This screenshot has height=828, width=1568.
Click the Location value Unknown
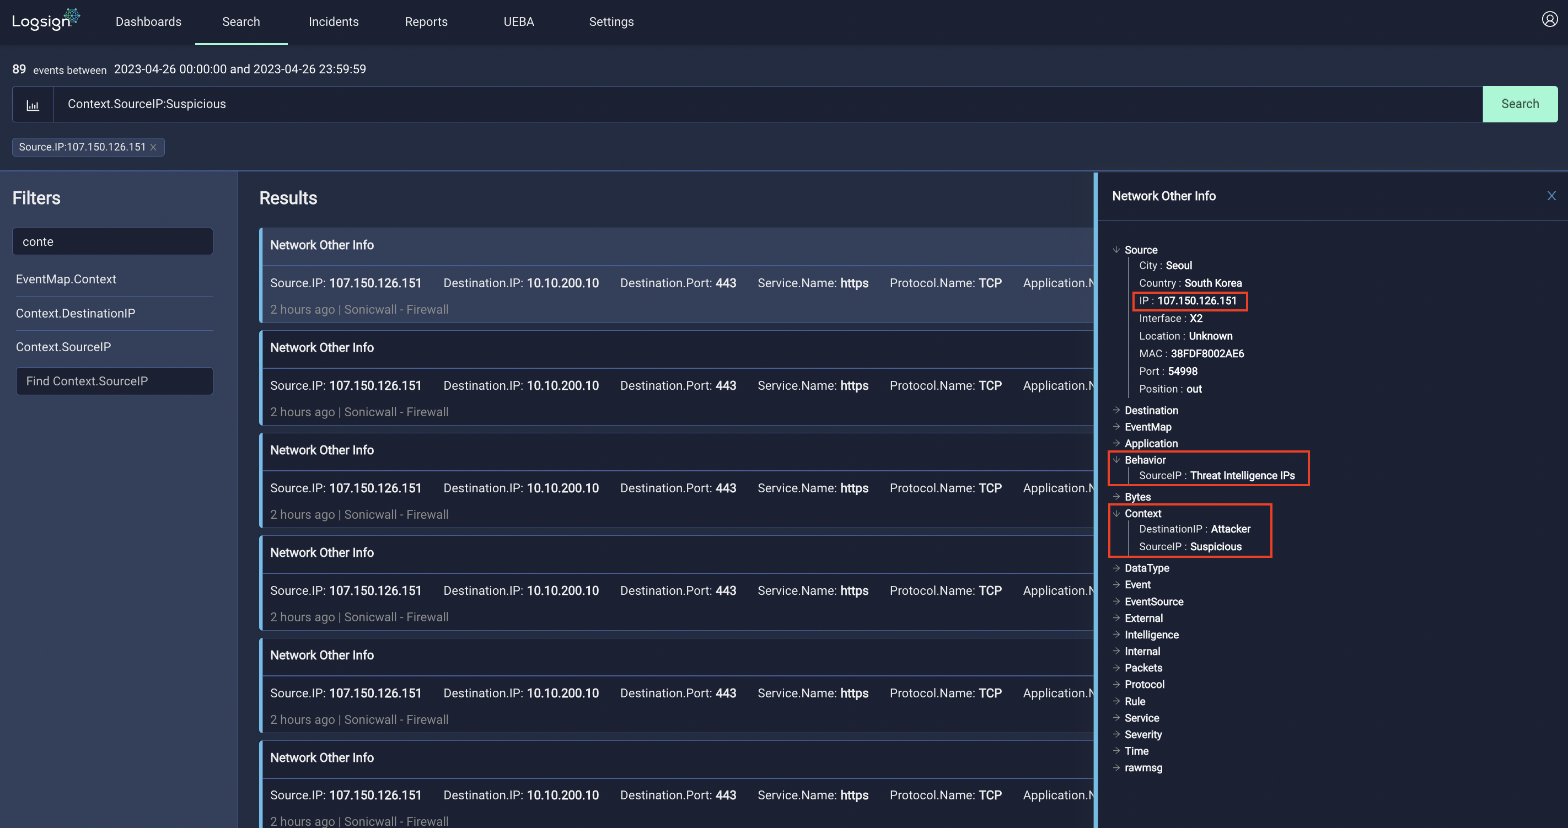click(x=1210, y=336)
